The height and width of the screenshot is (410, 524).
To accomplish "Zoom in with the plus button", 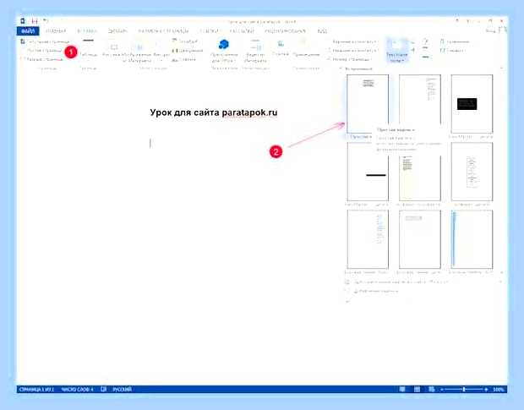I will point(486,390).
